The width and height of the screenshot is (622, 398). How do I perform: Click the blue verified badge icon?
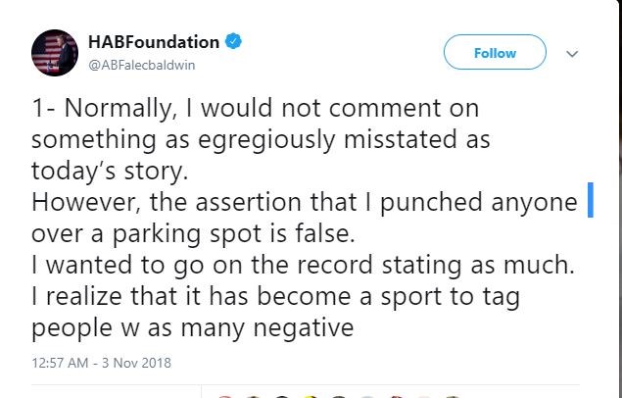(x=233, y=42)
